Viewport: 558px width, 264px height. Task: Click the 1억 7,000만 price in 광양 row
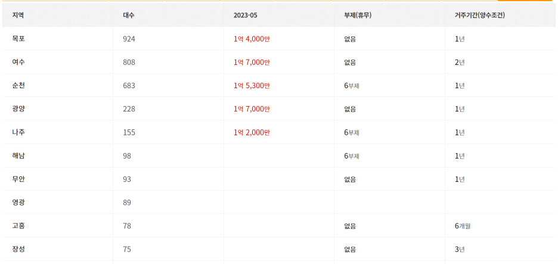point(252,109)
